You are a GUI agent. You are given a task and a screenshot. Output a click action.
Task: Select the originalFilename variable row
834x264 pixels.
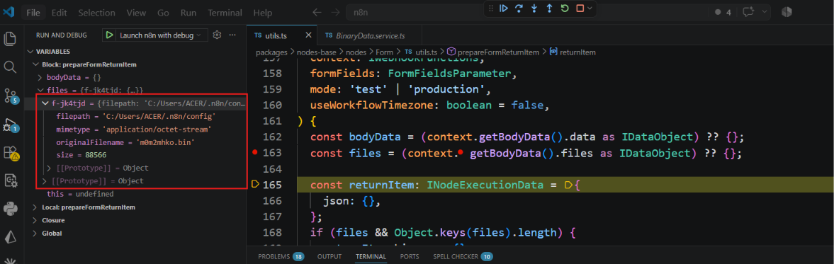135,142
